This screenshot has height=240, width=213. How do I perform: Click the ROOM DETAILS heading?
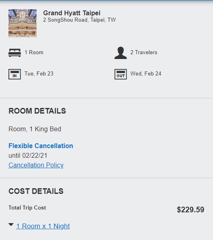(37, 111)
